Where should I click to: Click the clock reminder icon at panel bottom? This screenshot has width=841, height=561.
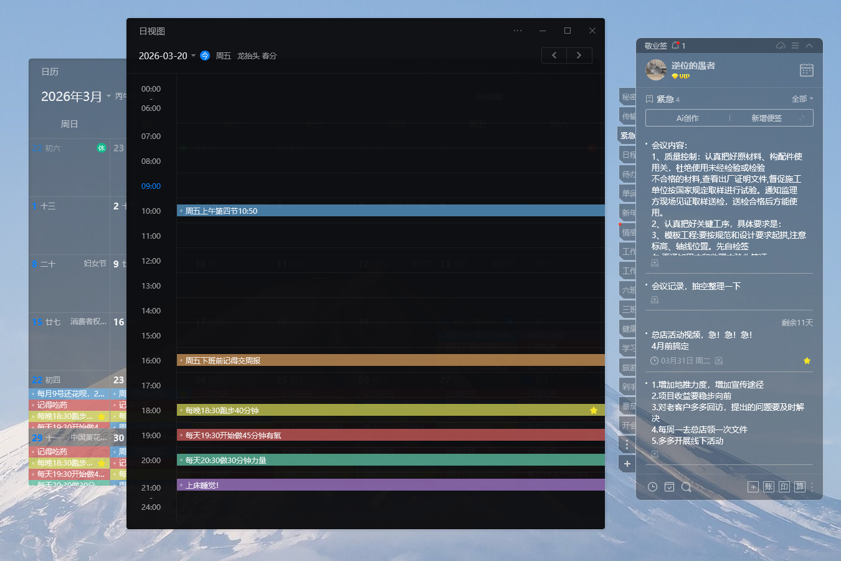click(x=652, y=487)
